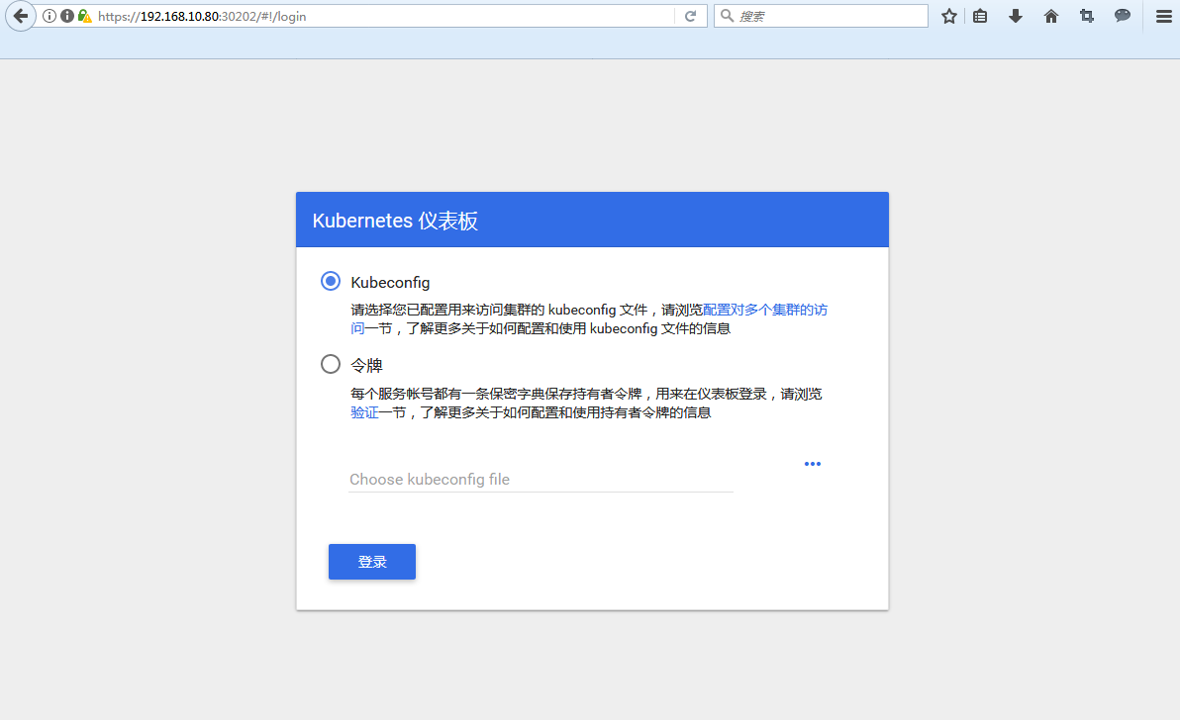Select the Kubeconfig radio button
Image resolution: width=1180 pixels, height=720 pixels.
331,281
